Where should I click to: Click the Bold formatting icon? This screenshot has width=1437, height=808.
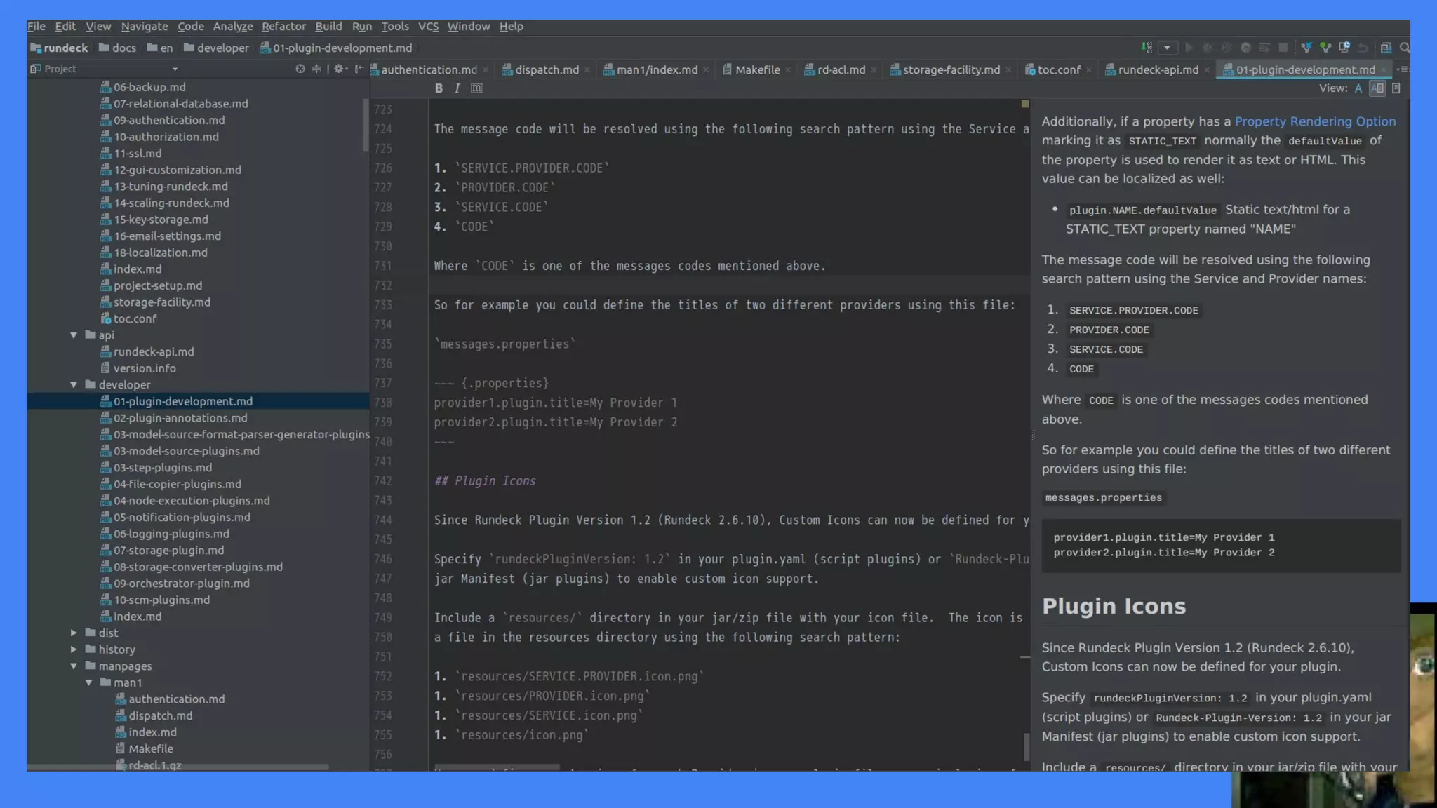coord(439,88)
